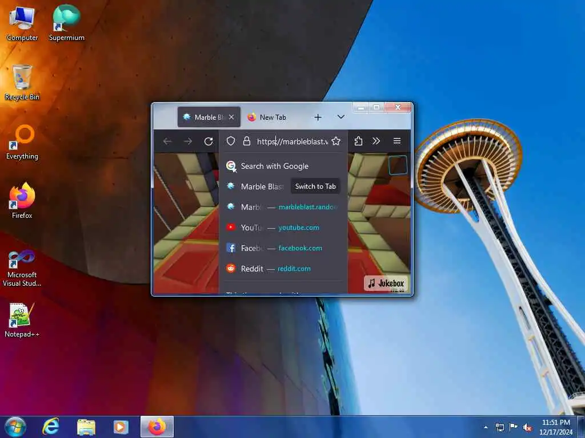Open the marbleblast.random suggestion row
The height and width of the screenshot is (438, 585).
pos(283,206)
